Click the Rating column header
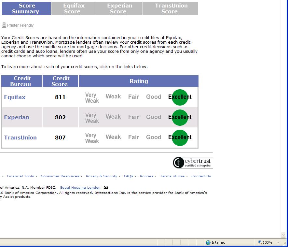This screenshot has height=247, width=288. click(x=139, y=81)
